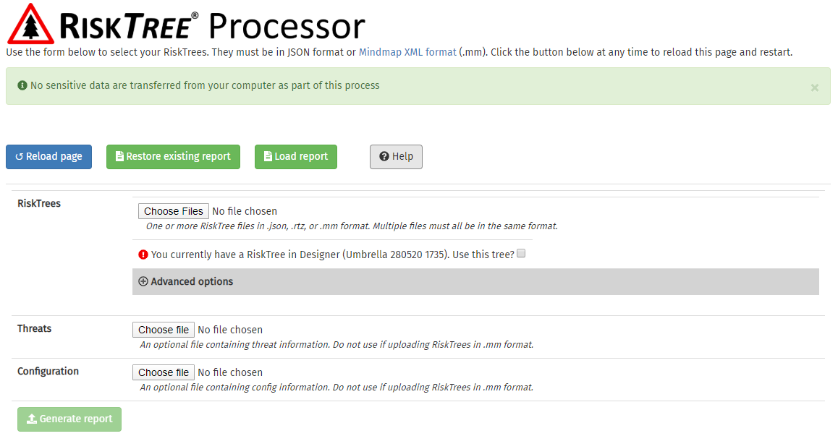Screen dimensions: 838x436
Task: Click the Generate report button
Action: [x=69, y=419]
